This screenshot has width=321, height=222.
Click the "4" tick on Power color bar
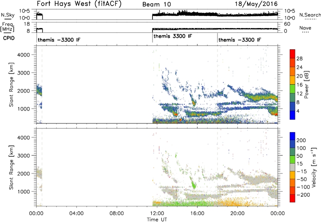(x=298, y=111)
